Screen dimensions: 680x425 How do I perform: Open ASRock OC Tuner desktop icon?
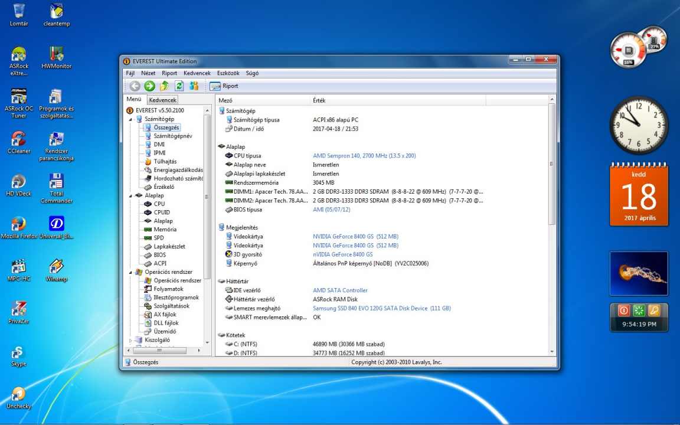coord(19,104)
